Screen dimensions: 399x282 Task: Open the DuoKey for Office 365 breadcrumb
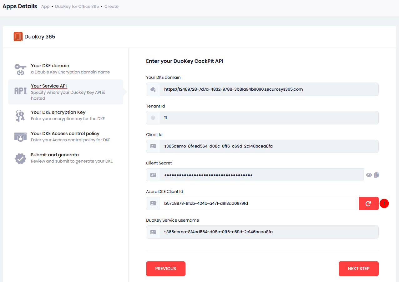pyautogui.click(x=77, y=6)
